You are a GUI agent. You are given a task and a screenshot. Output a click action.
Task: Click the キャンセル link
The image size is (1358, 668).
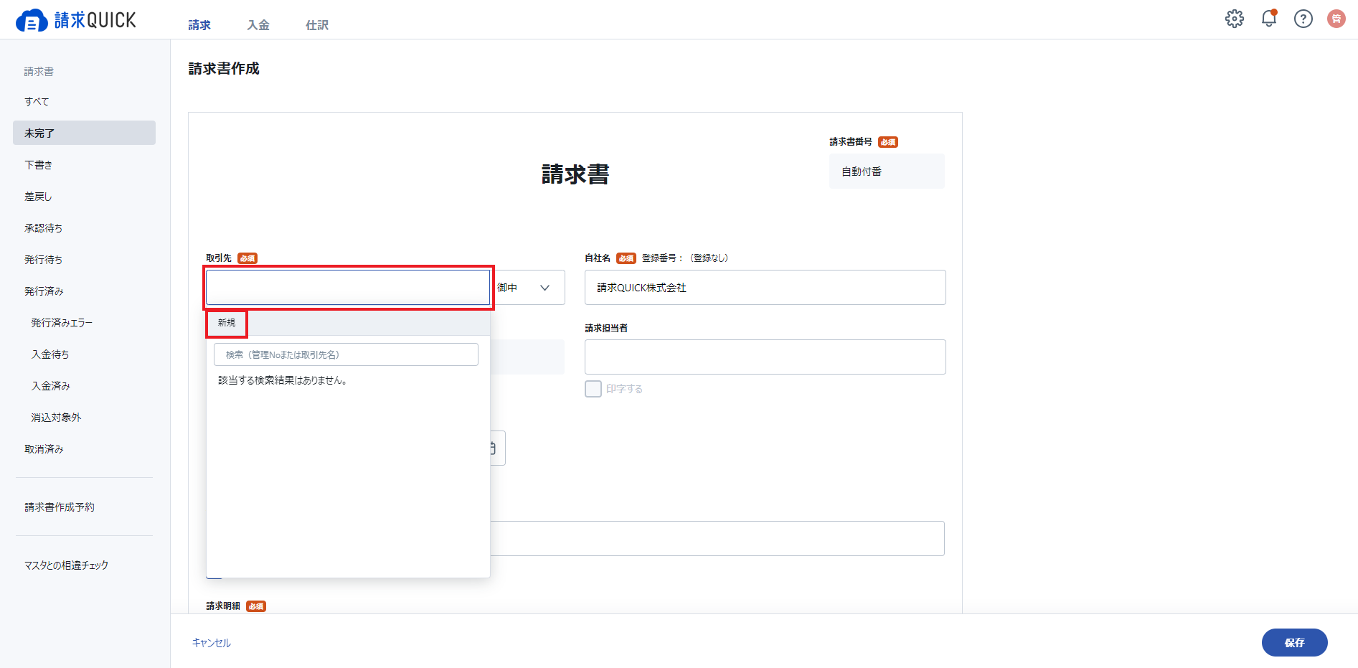(x=212, y=643)
